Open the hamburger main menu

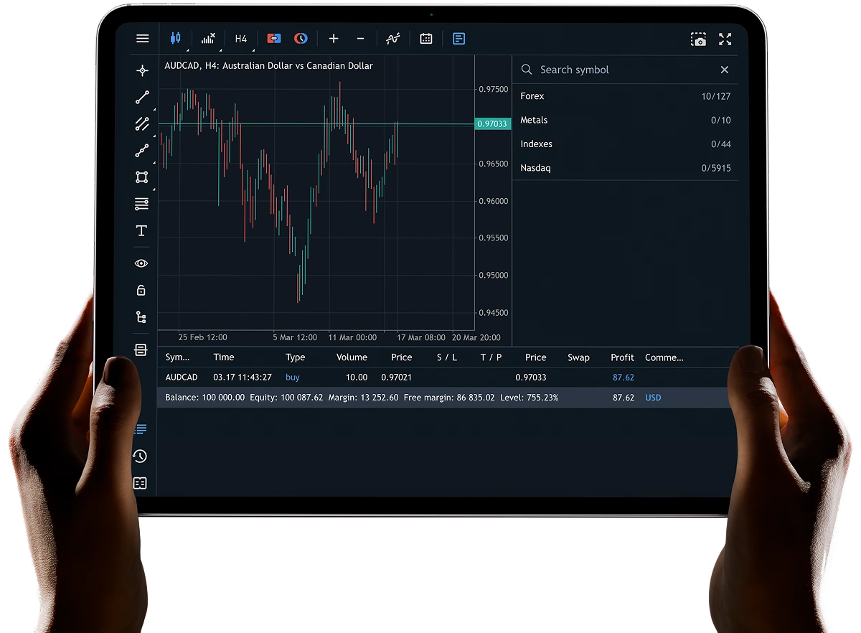pyautogui.click(x=142, y=39)
